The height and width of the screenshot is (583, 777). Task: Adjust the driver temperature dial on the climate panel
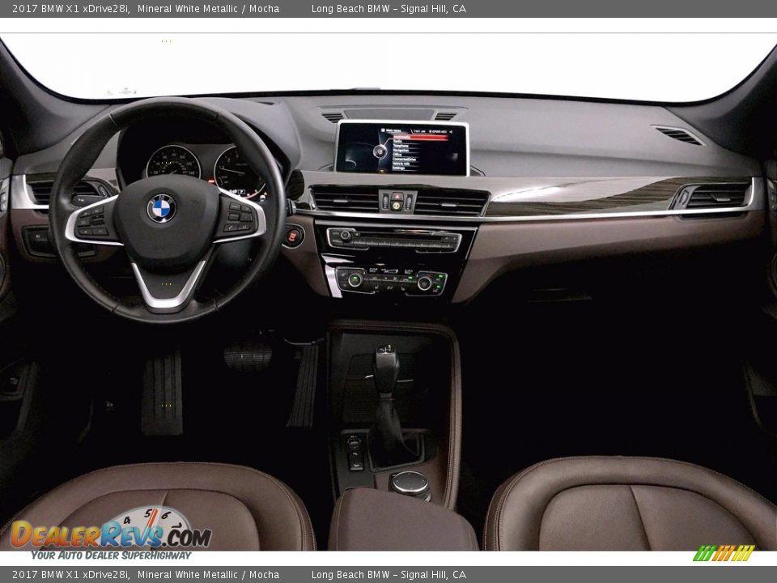click(x=354, y=279)
